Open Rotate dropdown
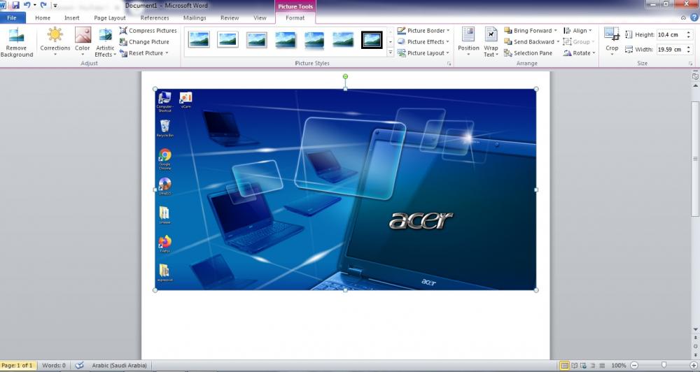Image resolution: width=700 pixels, height=372 pixels. (x=580, y=52)
